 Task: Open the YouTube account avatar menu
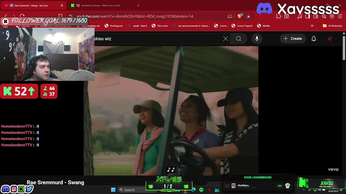(x=330, y=39)
